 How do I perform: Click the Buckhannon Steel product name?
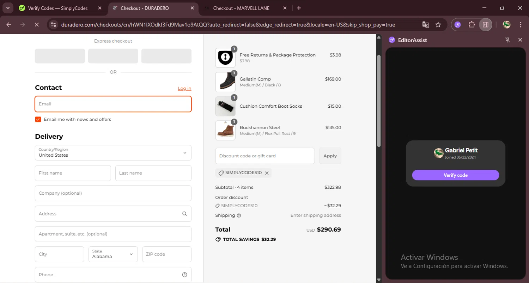click(260, 128)
